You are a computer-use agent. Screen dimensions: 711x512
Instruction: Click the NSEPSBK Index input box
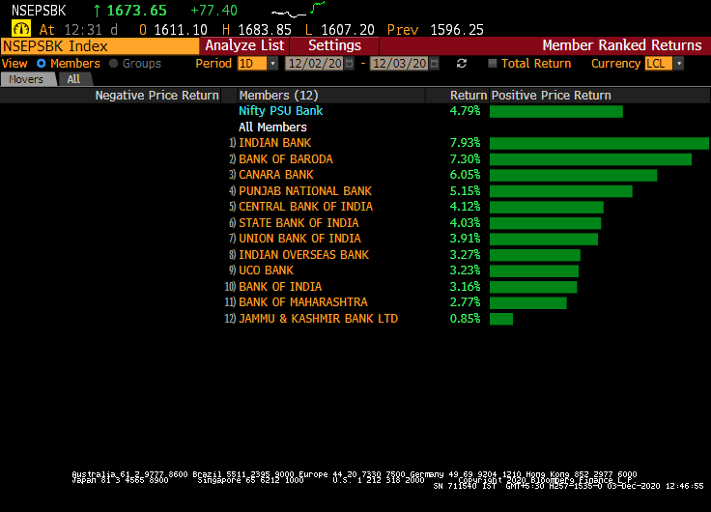coord(100,45)
